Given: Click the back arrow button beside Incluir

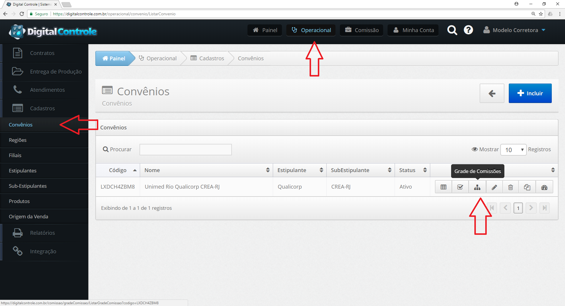Looking at the screenshot, I should click(492, 93).
